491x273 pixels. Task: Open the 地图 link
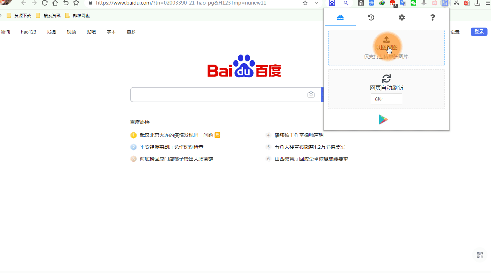pos(52,32)
